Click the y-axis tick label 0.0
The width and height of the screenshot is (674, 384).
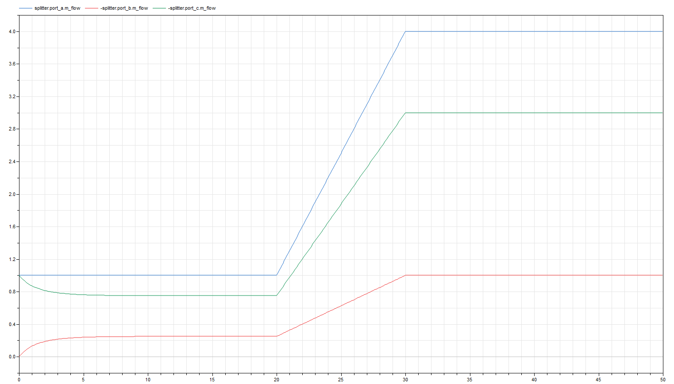click(x=12, y=357)
